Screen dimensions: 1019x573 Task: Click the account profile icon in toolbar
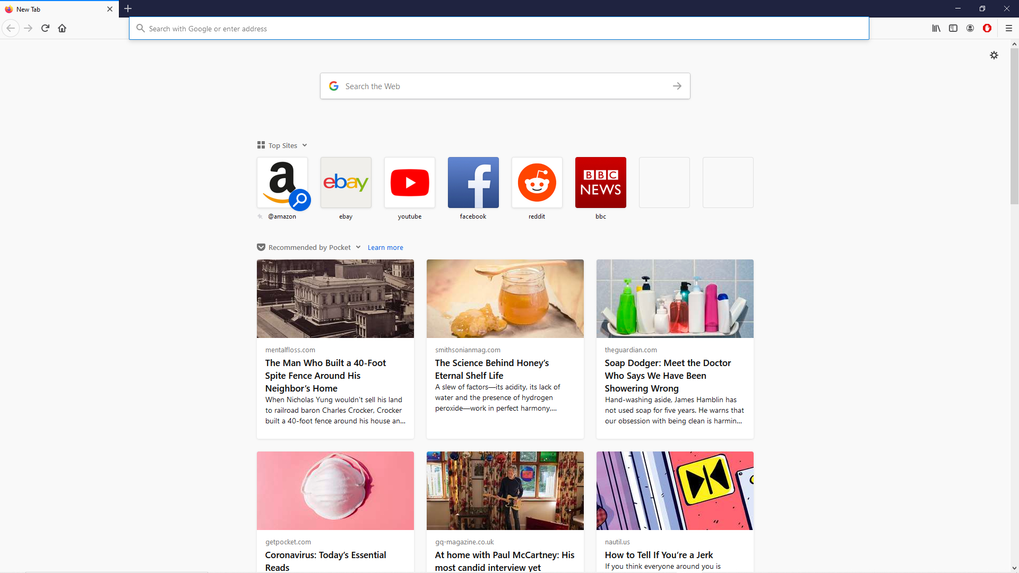click(x=970, y=28)
